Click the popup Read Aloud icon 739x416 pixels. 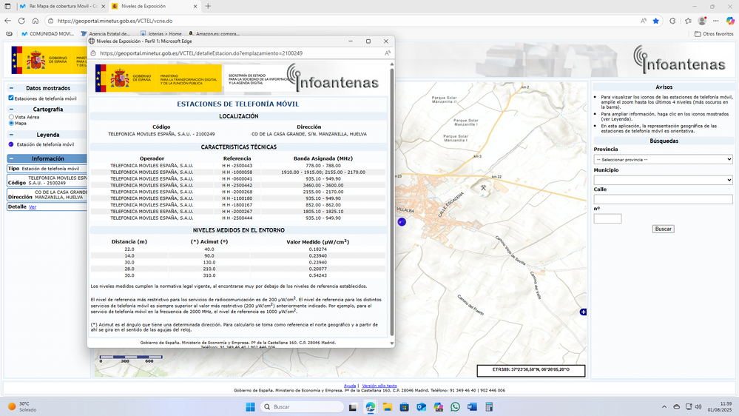click(x=388, y=53)
